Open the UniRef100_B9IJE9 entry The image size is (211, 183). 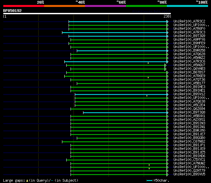click(189, 149)
